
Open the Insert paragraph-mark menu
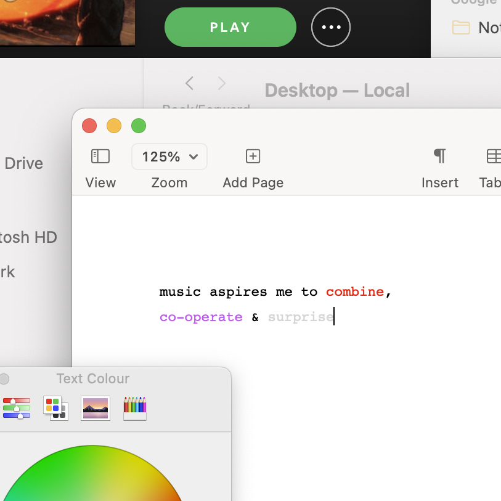[439, 157]
